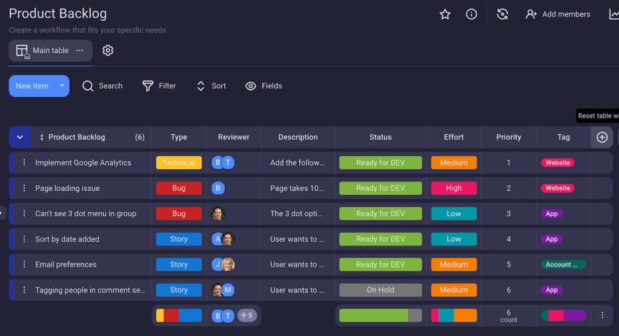The image size is (619, 336).
Task: Click the automation refresh icon in header
Action: pos(502,15)
